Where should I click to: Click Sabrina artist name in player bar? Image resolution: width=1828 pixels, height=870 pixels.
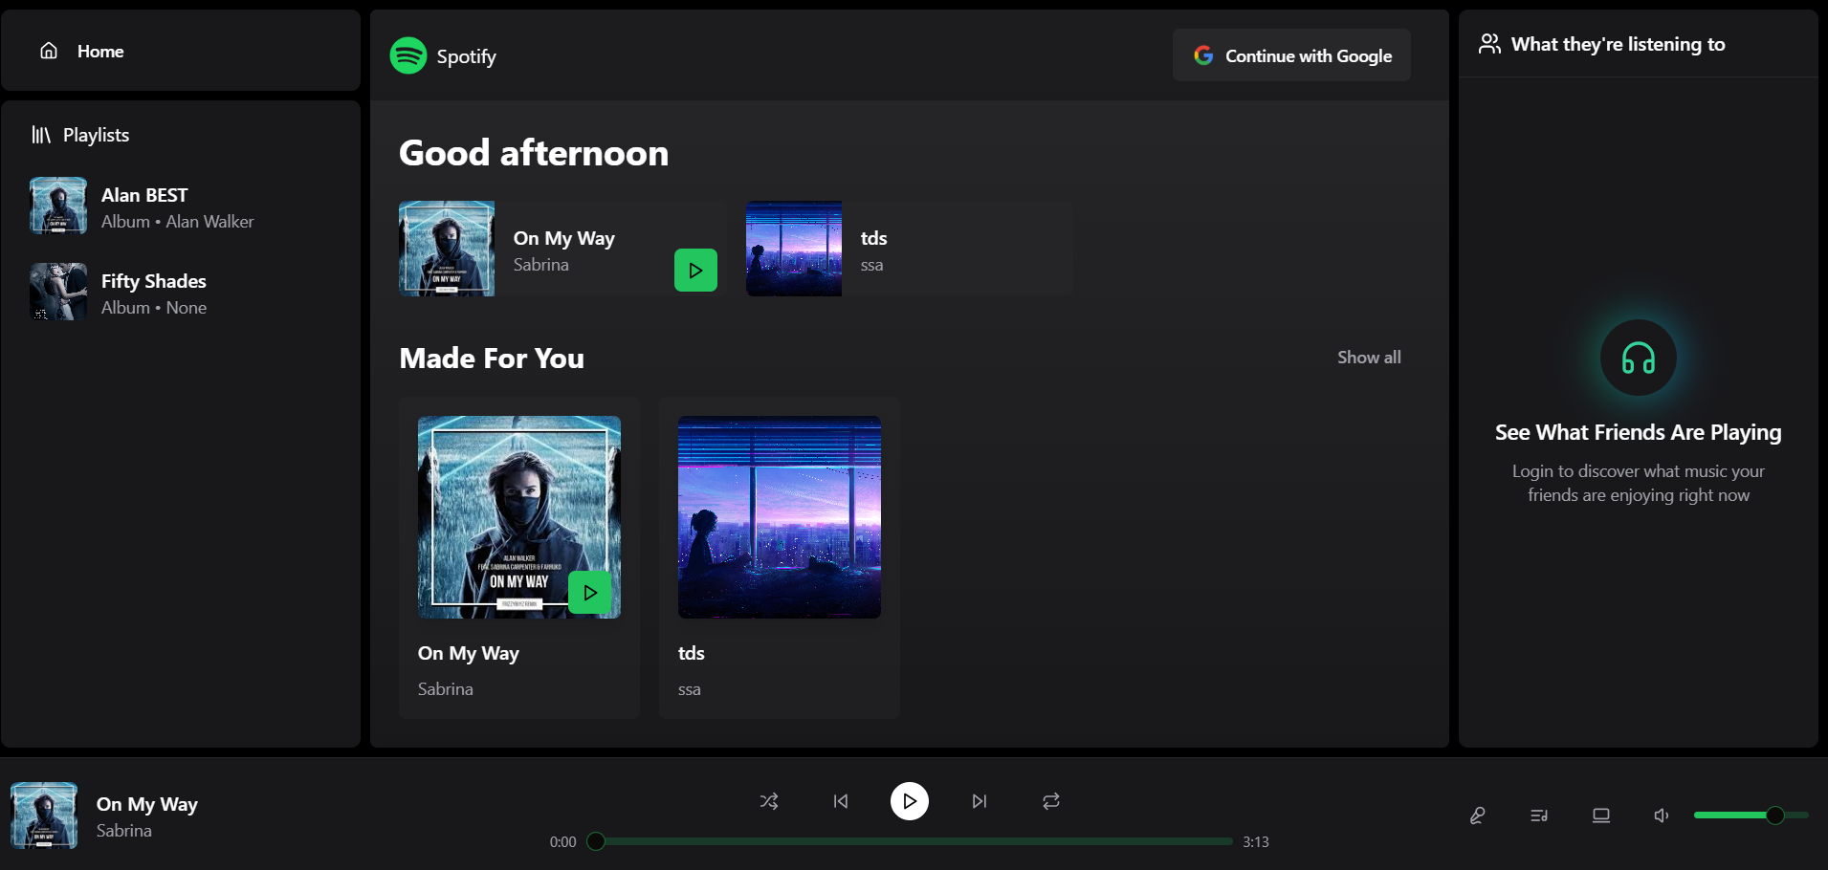(124, 831)
